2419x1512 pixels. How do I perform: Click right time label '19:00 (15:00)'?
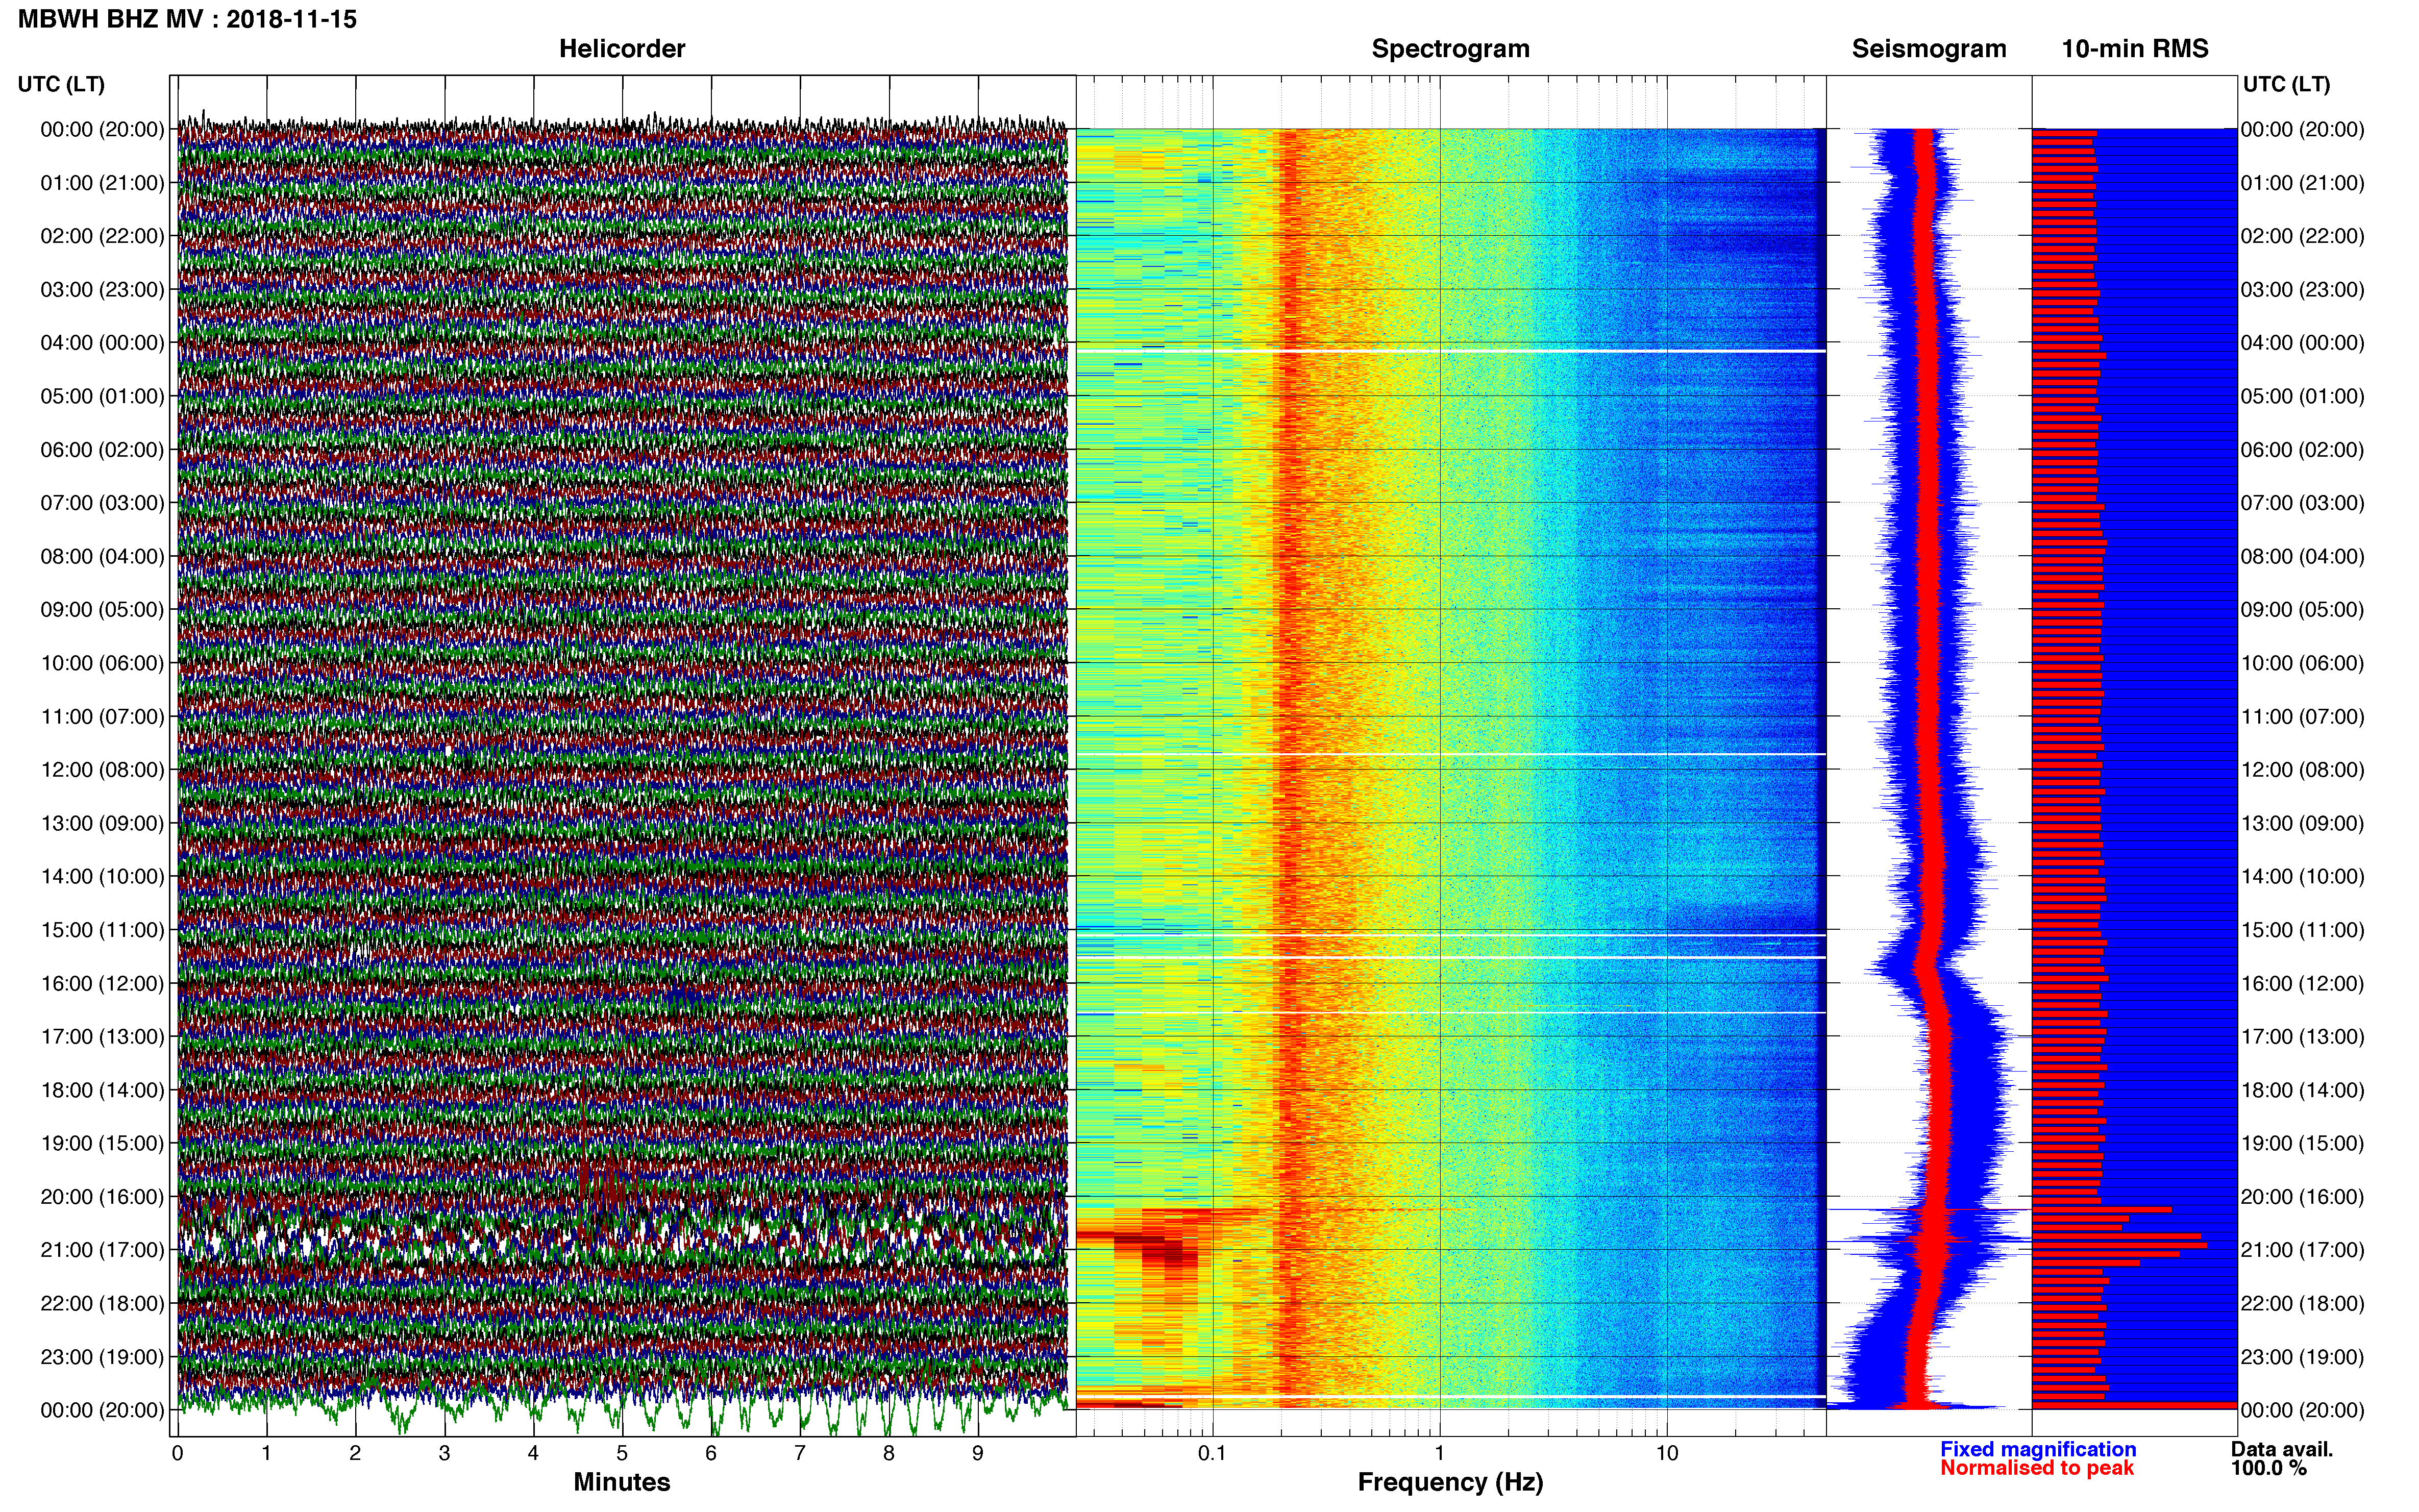2303,1143
